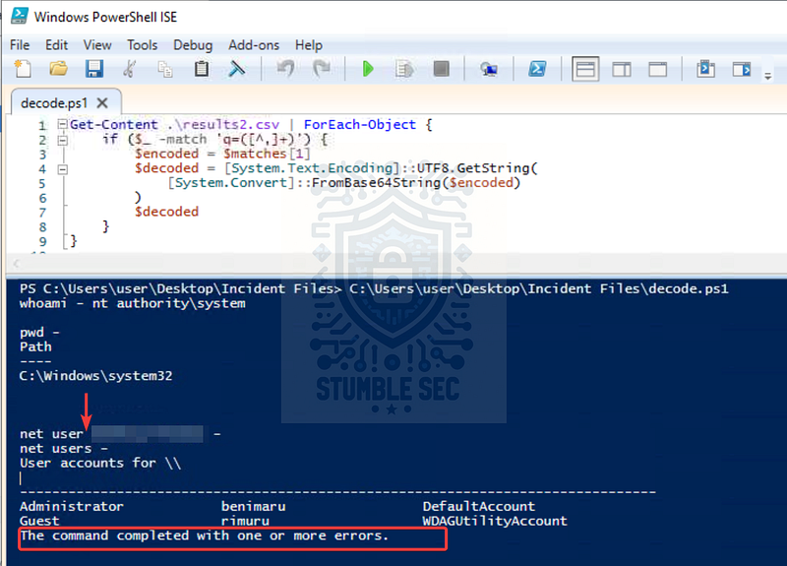The image size is (787, 566).
Task: Click '$encoded' variable on line 3
Action: click(x=166, y=154)
